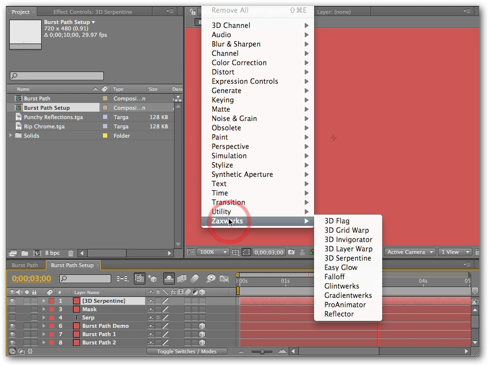Hide the Burst Path 2 layer

tap(12, 342)
